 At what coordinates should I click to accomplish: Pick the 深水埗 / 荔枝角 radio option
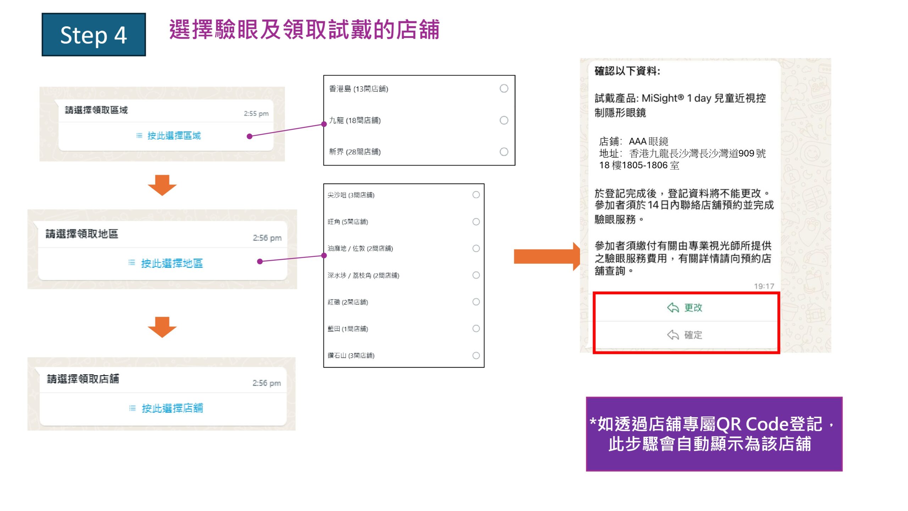(x=476, y=275)
